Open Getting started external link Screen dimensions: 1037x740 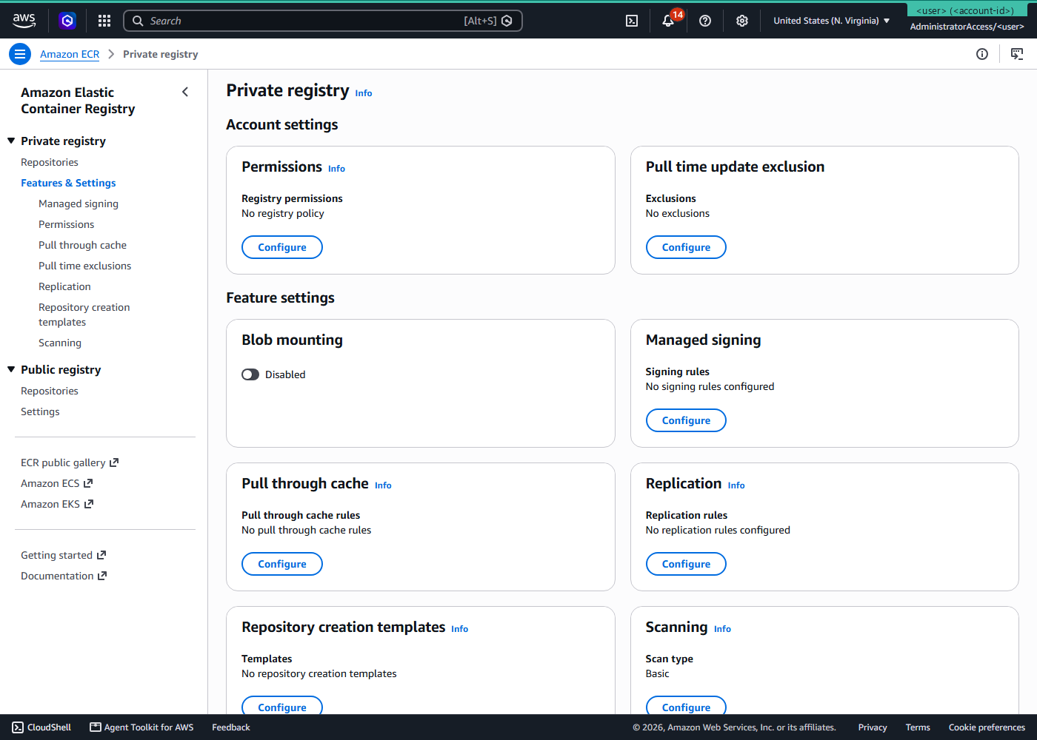tap(64, 555)
